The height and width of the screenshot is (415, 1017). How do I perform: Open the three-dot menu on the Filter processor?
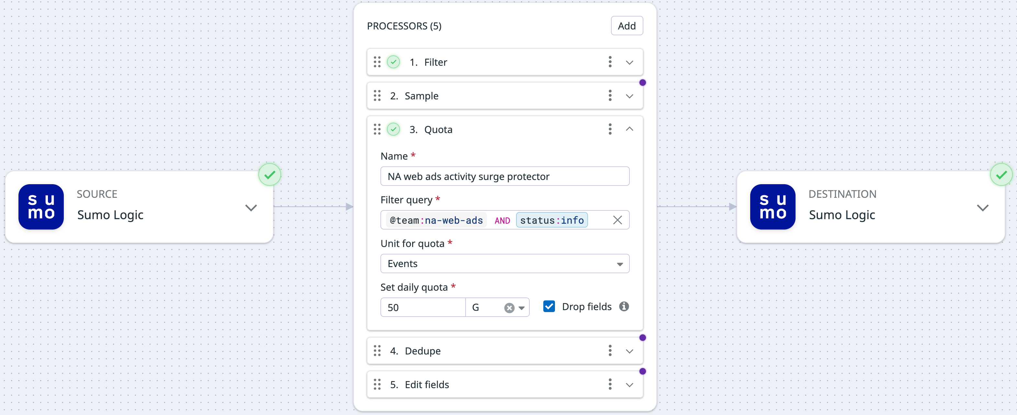click(610, 62)
